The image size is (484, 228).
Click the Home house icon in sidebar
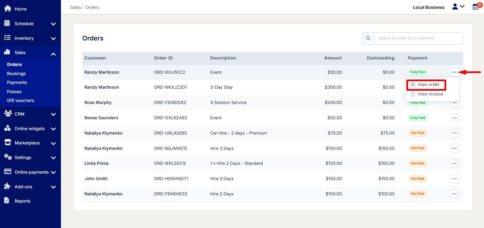point(7,8)
